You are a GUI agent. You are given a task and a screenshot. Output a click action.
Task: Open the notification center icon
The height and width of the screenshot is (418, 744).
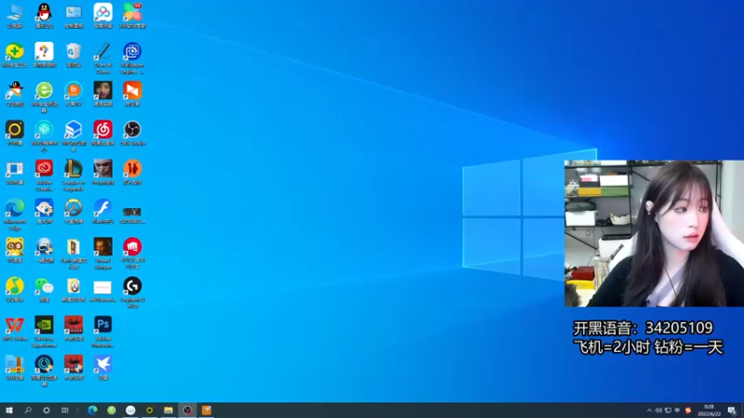[x=732, y=411]
